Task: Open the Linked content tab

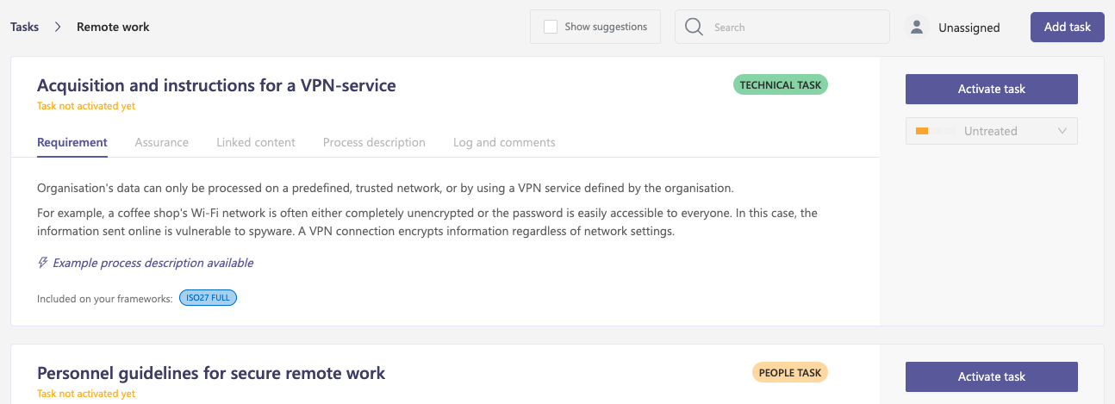Action: pos(256,142)
